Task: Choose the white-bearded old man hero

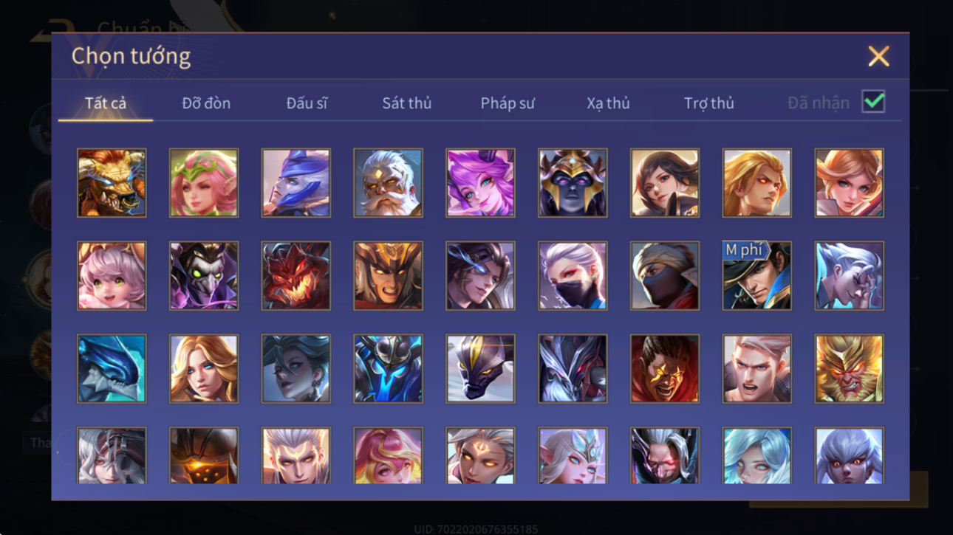Action: point(388,183)
